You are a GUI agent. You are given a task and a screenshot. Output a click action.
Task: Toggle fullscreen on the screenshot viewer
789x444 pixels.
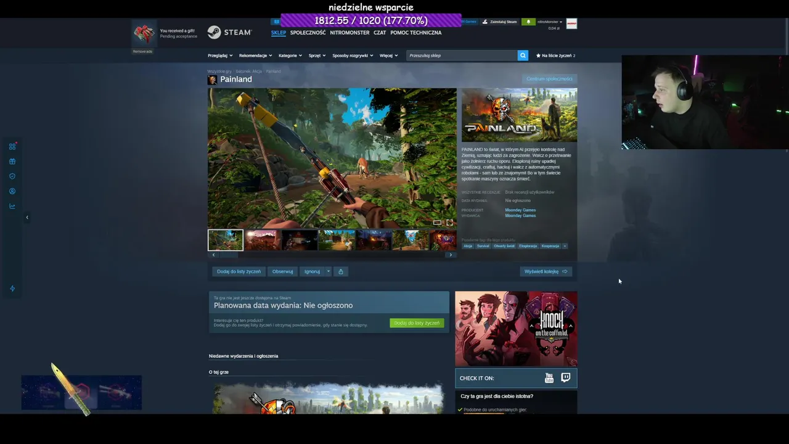coord(449,223)
